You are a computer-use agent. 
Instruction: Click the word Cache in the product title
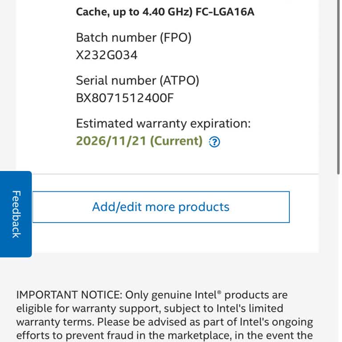(x=91, y=12)
